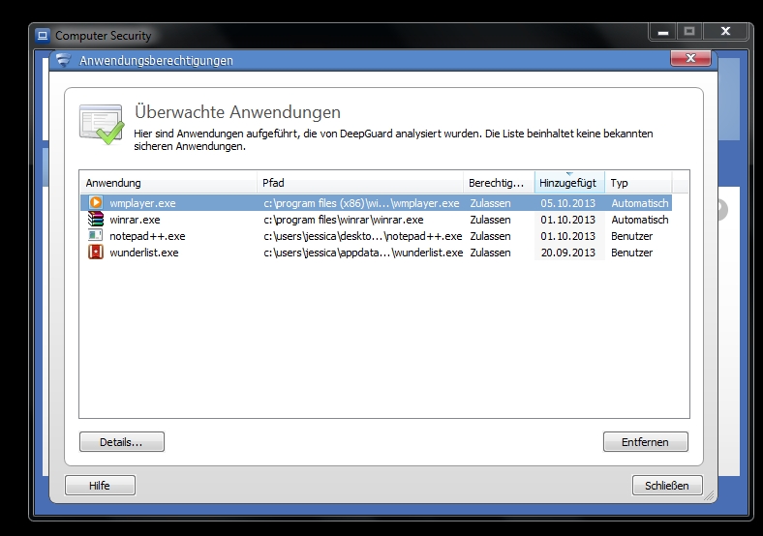Select the winrar.exe row name
The width and height of the screenshot is (763, 536).
coord(135,220)
